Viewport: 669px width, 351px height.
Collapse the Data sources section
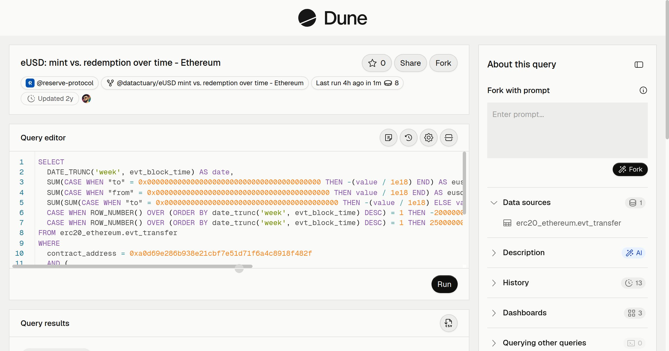pyautogui.click(x=568, y=203)
